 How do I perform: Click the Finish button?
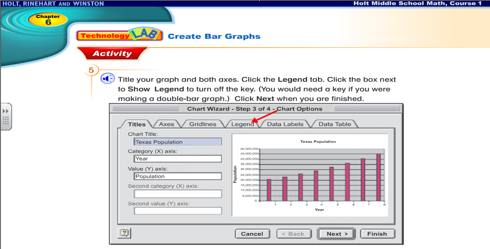(377, 234)
